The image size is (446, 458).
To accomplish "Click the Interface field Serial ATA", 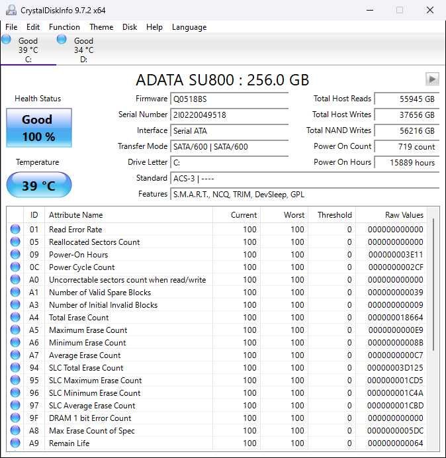I will (x=229, y=130).
